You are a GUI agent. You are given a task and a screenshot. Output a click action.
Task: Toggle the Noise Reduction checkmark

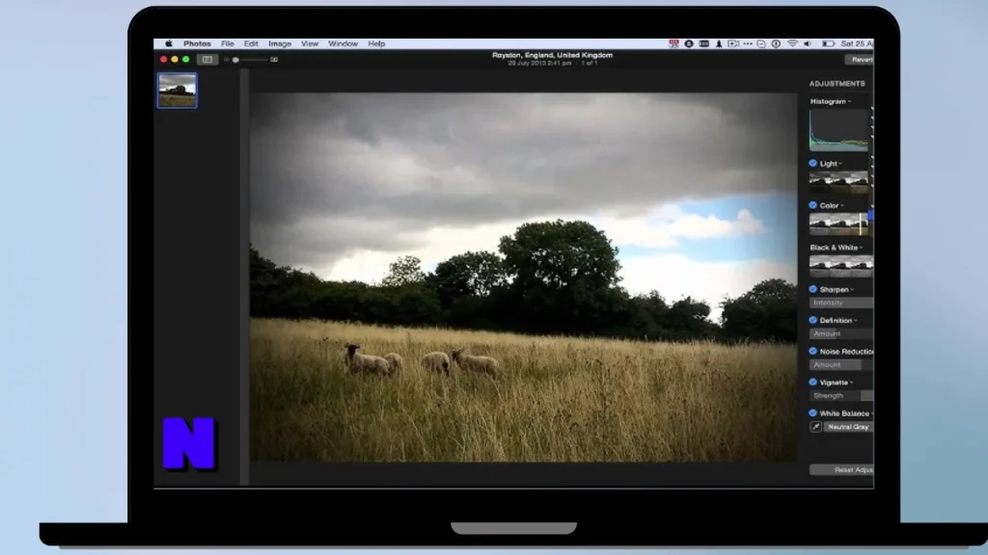tap(812, 351)
